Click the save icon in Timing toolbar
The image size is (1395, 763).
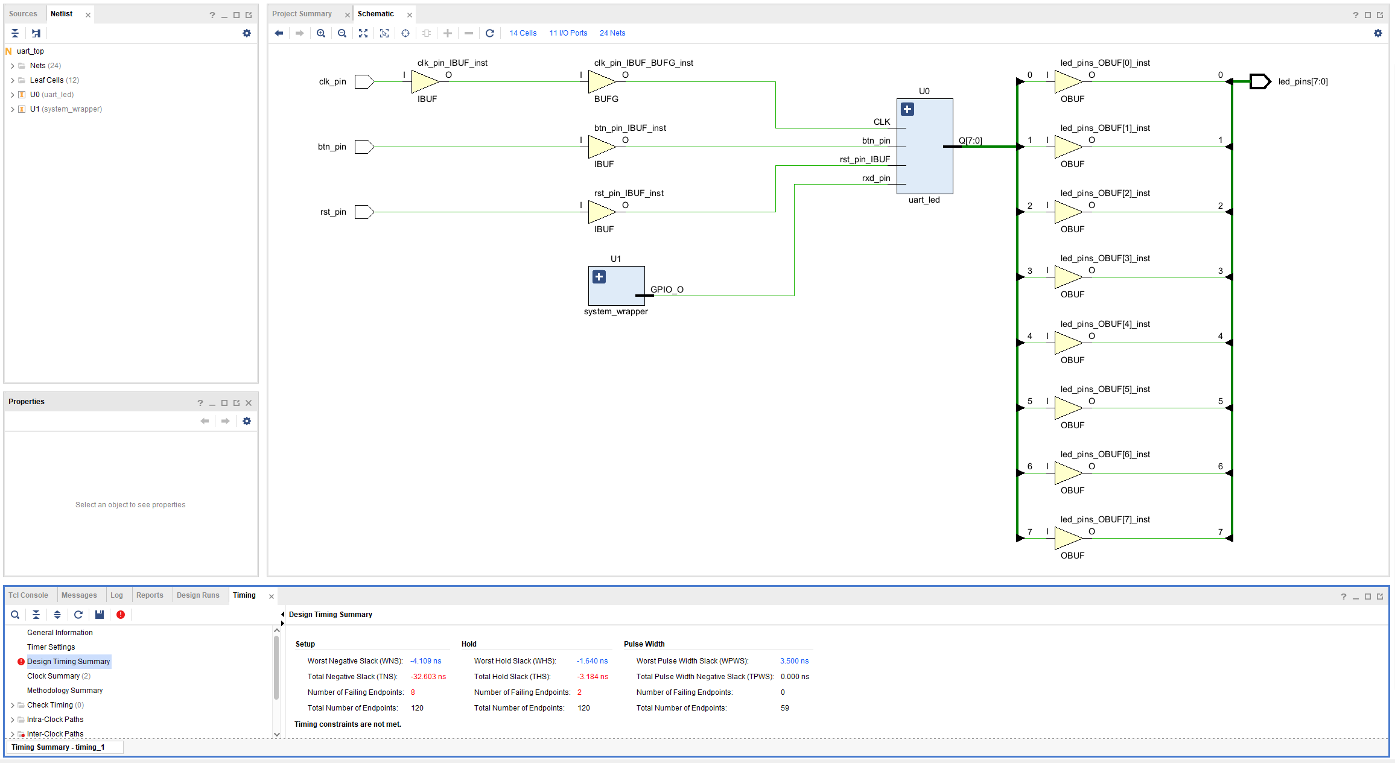click(x=100, y=615)
